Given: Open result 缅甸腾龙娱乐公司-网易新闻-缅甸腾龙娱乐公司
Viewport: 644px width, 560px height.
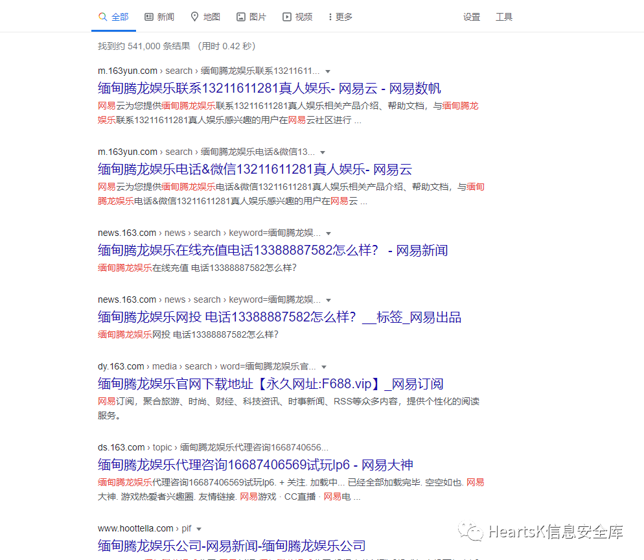Looking at the screenshot, I should (232, 546).
